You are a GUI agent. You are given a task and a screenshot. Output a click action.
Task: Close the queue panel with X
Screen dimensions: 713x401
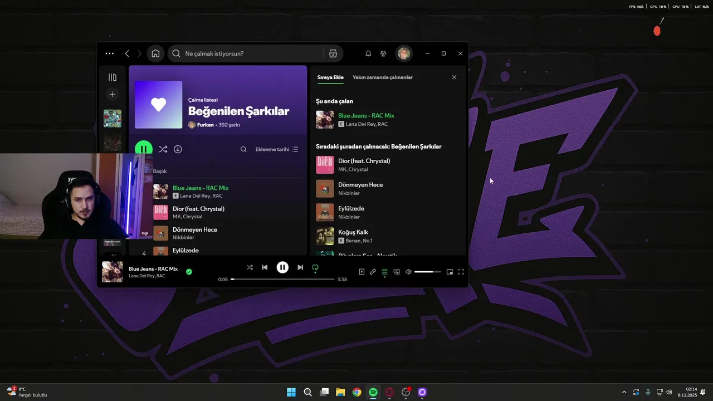454,77
